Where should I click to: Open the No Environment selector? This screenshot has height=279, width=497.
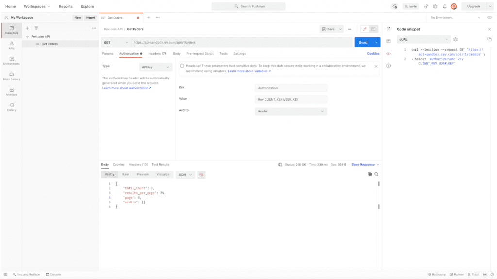[x=455, y=18]
